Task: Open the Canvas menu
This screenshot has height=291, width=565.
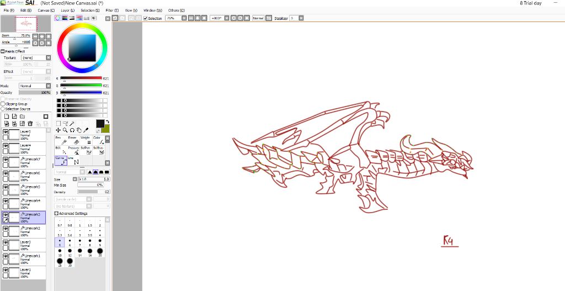Action: [x=46, y=10]
